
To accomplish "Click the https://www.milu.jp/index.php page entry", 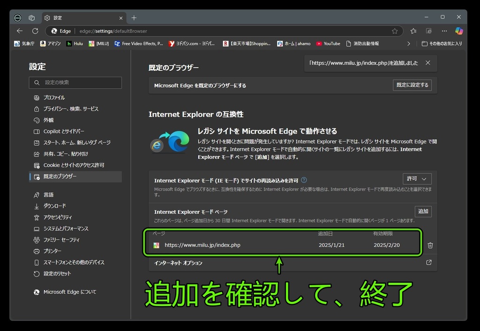I will pos(202,245).
